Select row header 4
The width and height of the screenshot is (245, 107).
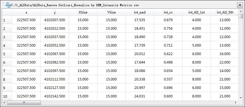coord(7,45)
